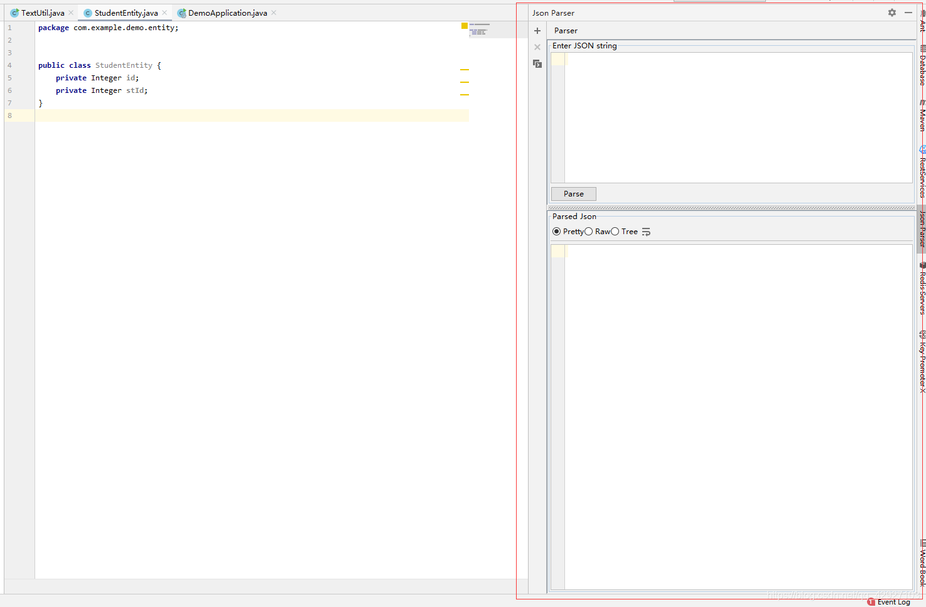
Task: Open the RestServices tool window
Action: click(922, 171)
